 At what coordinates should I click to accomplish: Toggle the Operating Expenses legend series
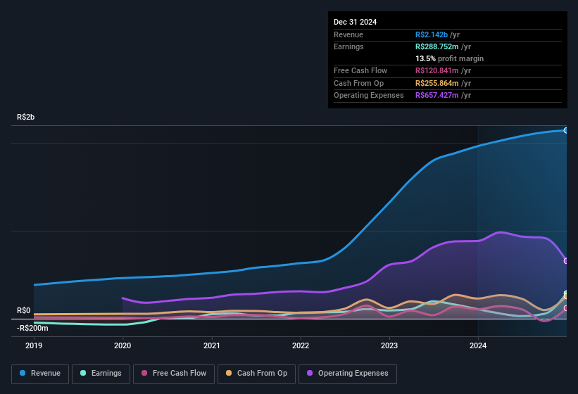pos(348,374)
